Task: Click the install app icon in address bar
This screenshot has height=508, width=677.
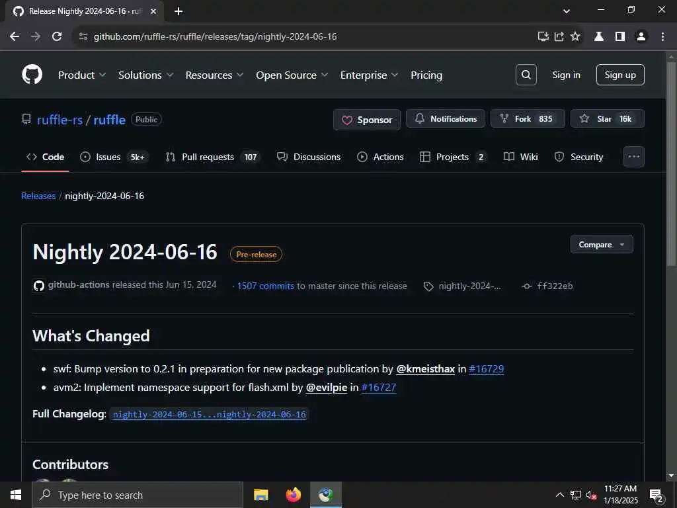Action: [x=543, y=36]
